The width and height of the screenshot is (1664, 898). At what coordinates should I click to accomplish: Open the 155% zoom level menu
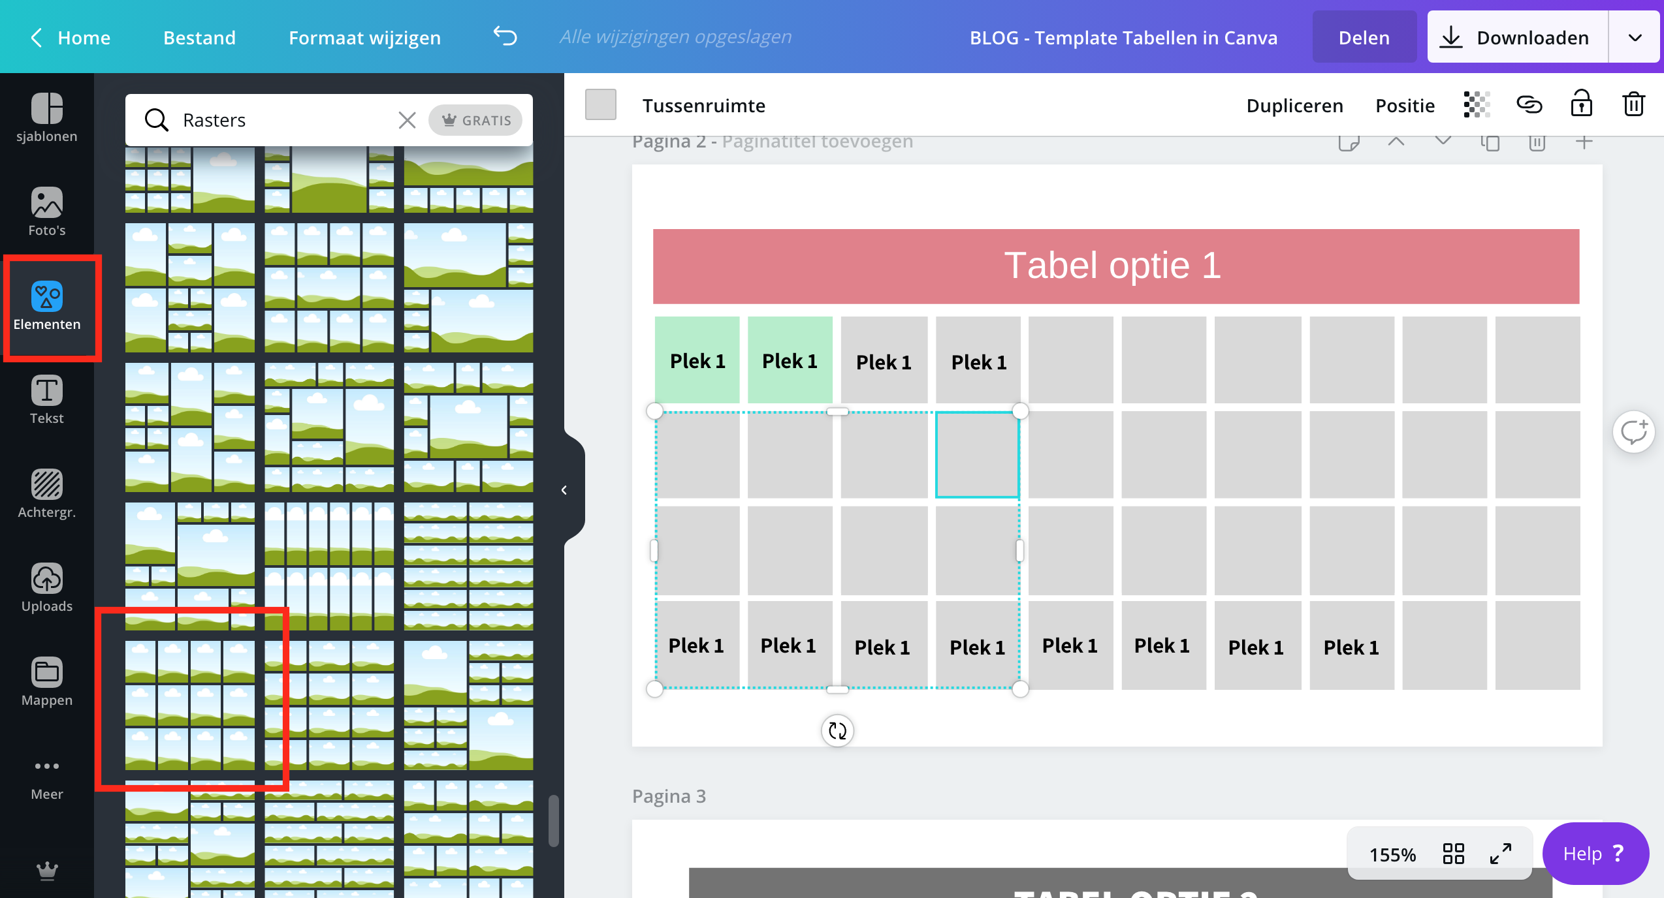point(1392,854)
